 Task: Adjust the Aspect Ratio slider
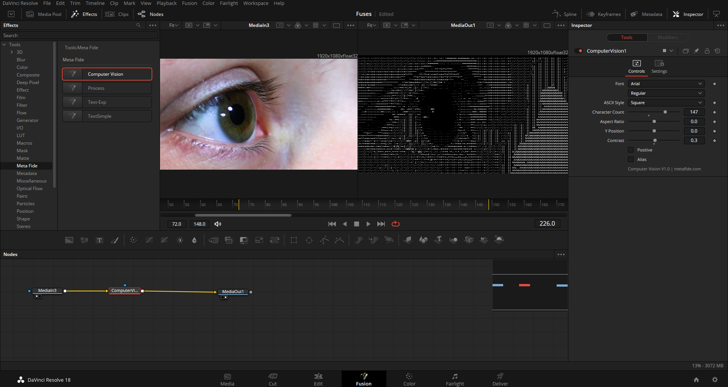pos(654,122)
